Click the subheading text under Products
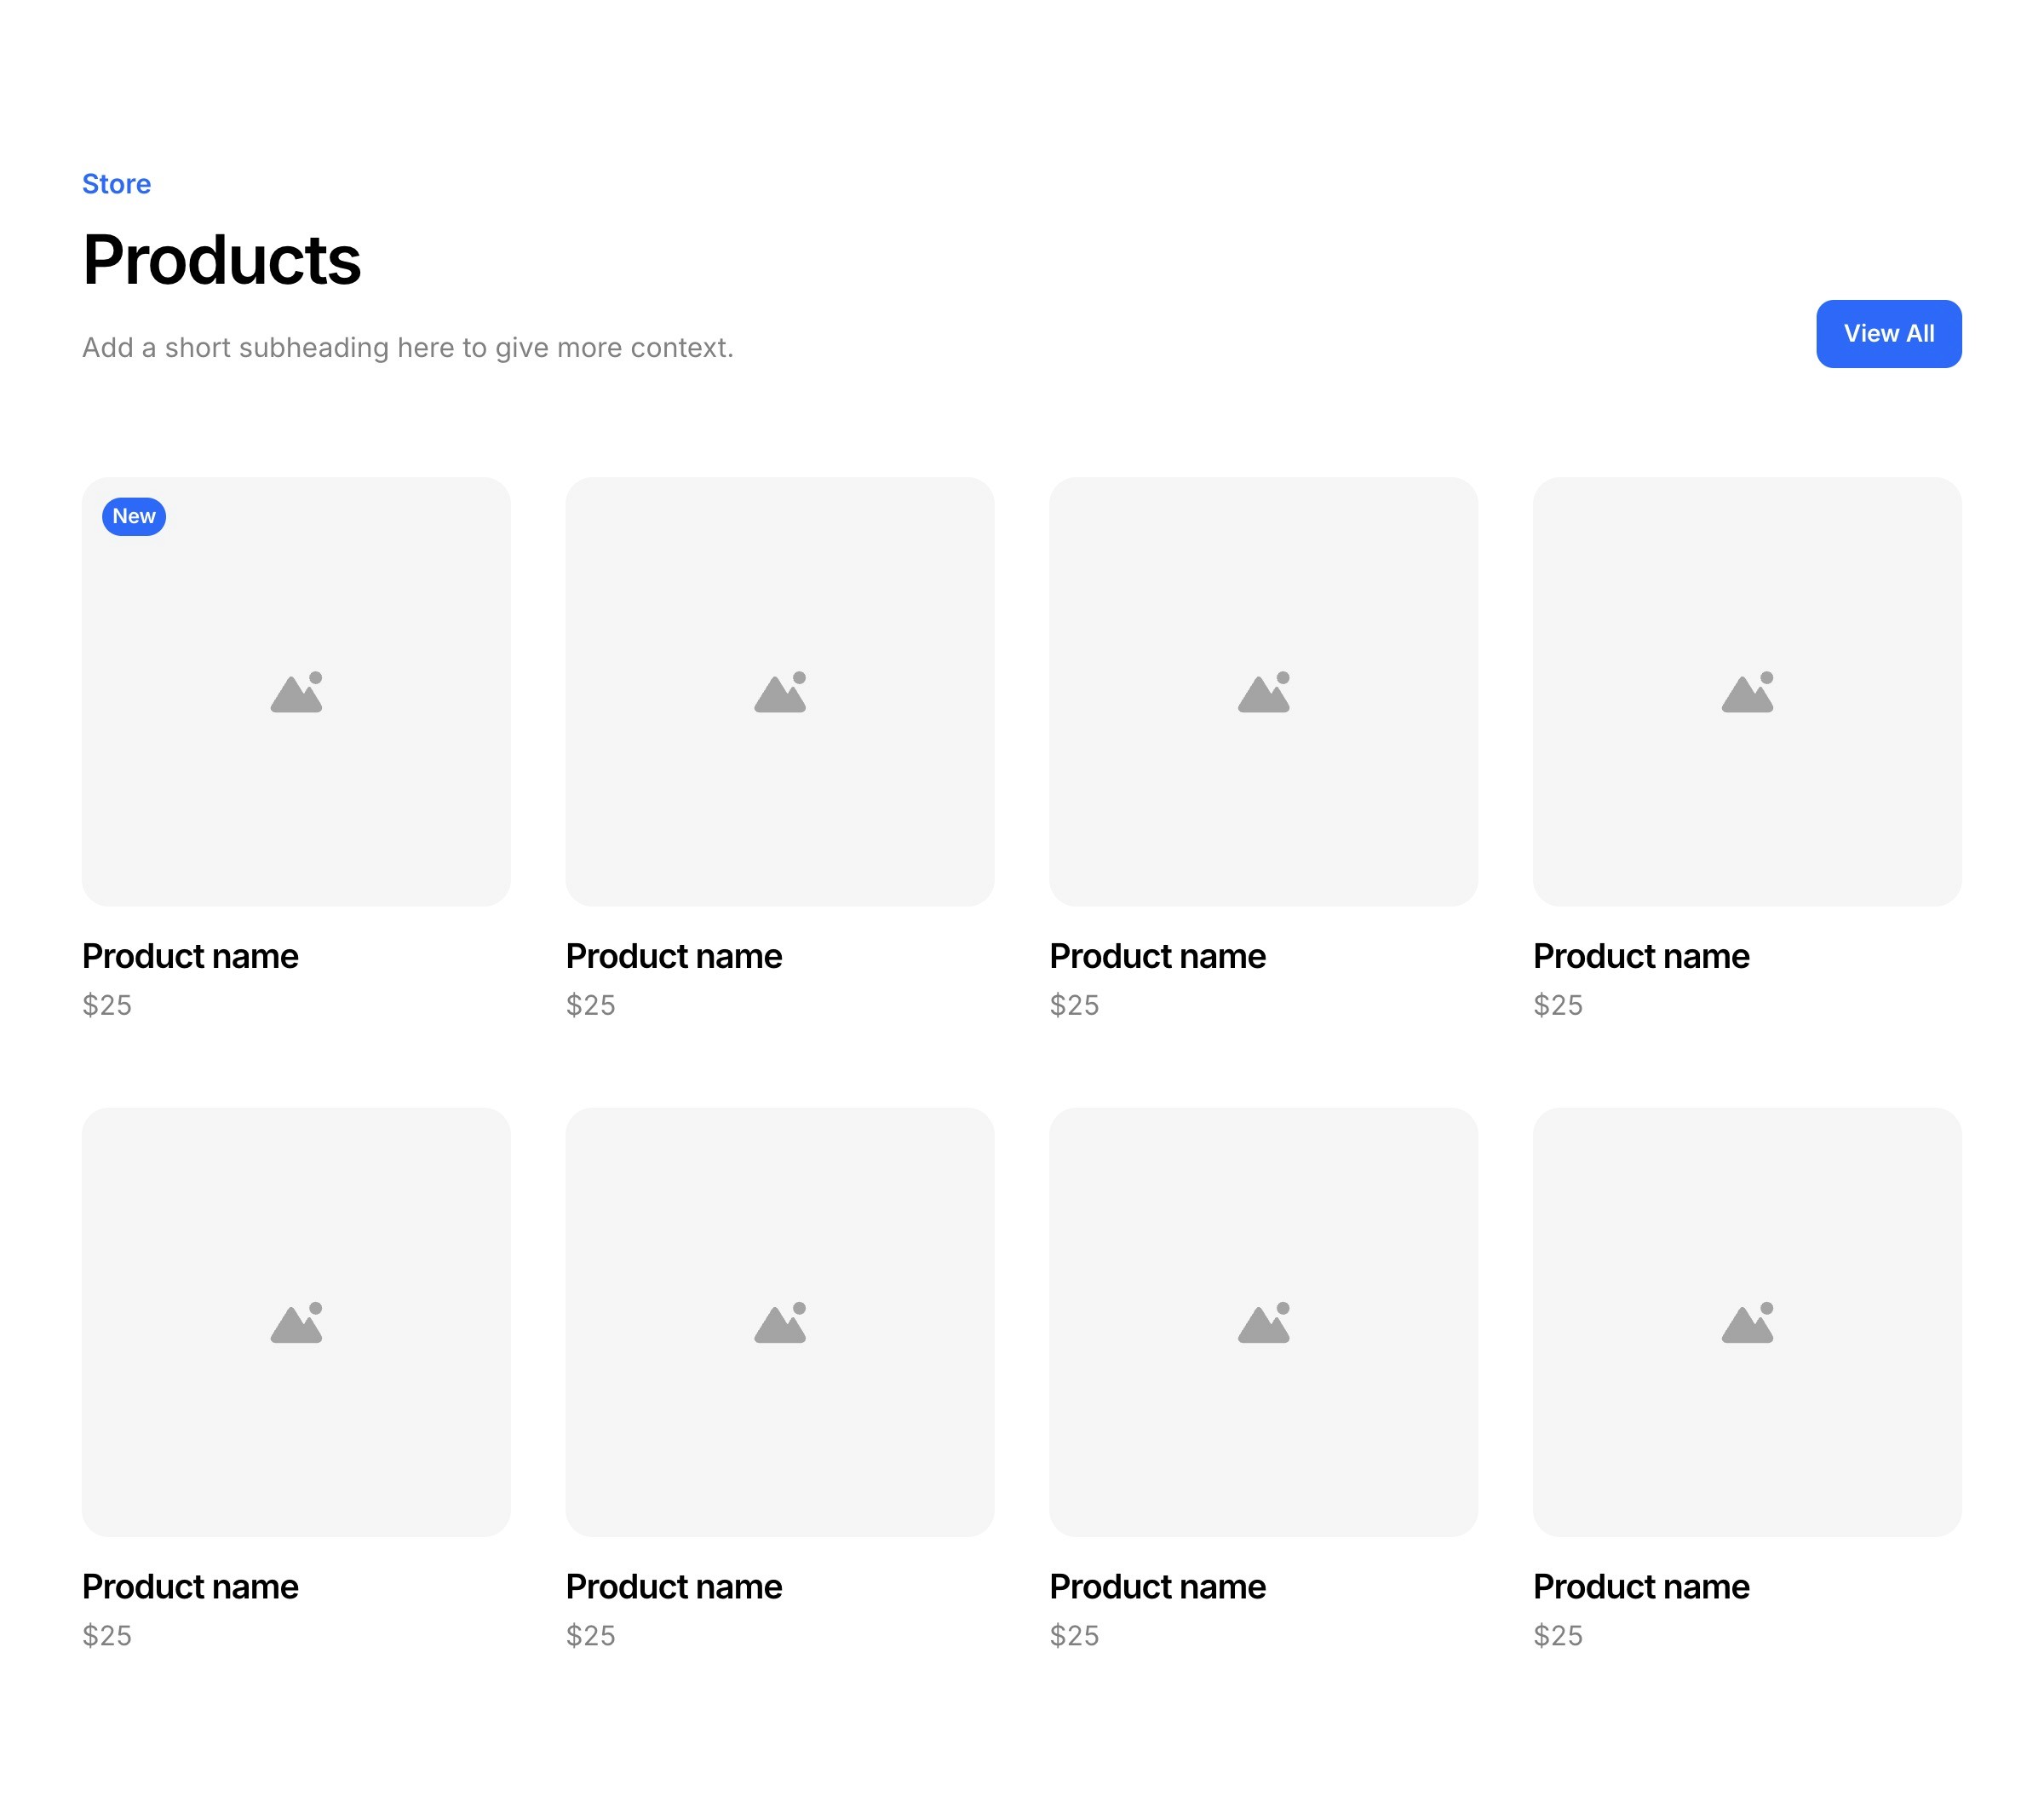Image resolution: width=2044 pixels, height=1820 pixels. 407,347
